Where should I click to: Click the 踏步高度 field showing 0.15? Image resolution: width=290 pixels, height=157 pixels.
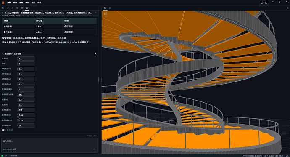tap(26, 110)
